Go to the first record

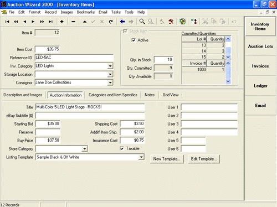[7, 22]
